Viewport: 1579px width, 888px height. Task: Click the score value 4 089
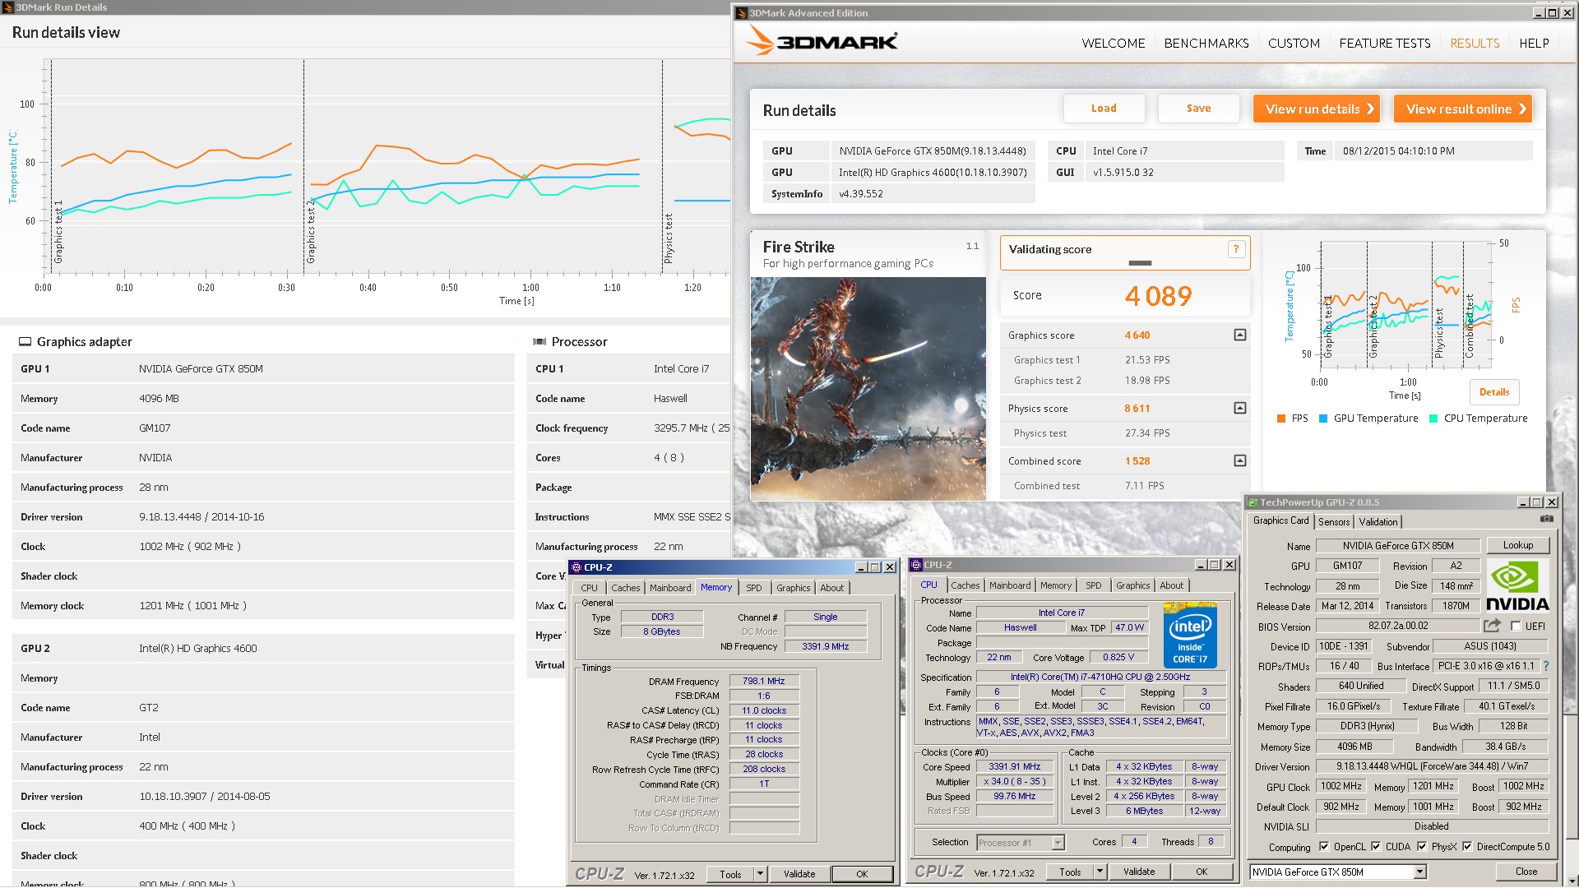[x=1158, y=296]
